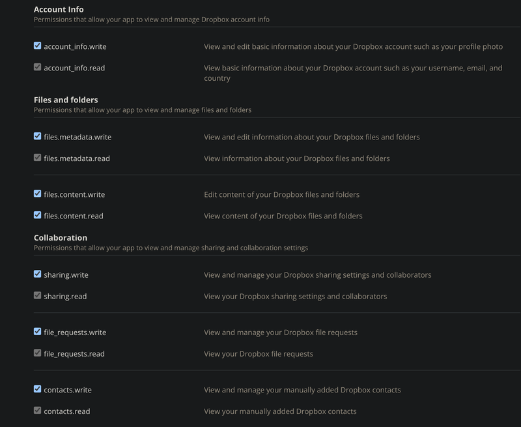Select the Files and folders heading
This screenshot has width=521, height=427.
[66, 100]
